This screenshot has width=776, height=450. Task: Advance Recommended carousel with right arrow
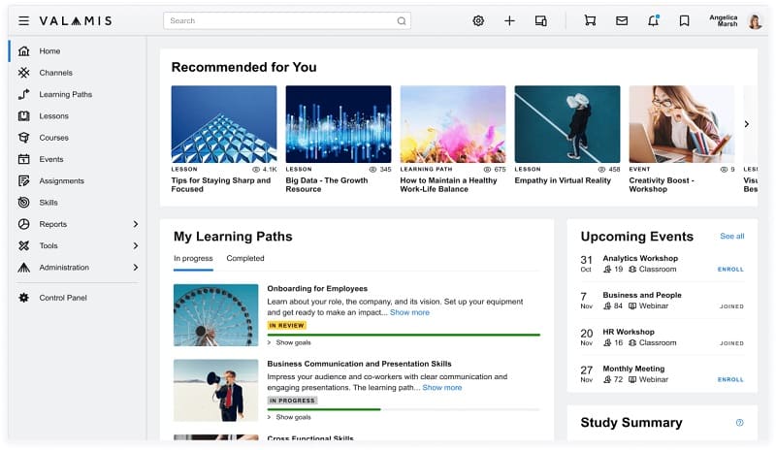click(747, 124)
